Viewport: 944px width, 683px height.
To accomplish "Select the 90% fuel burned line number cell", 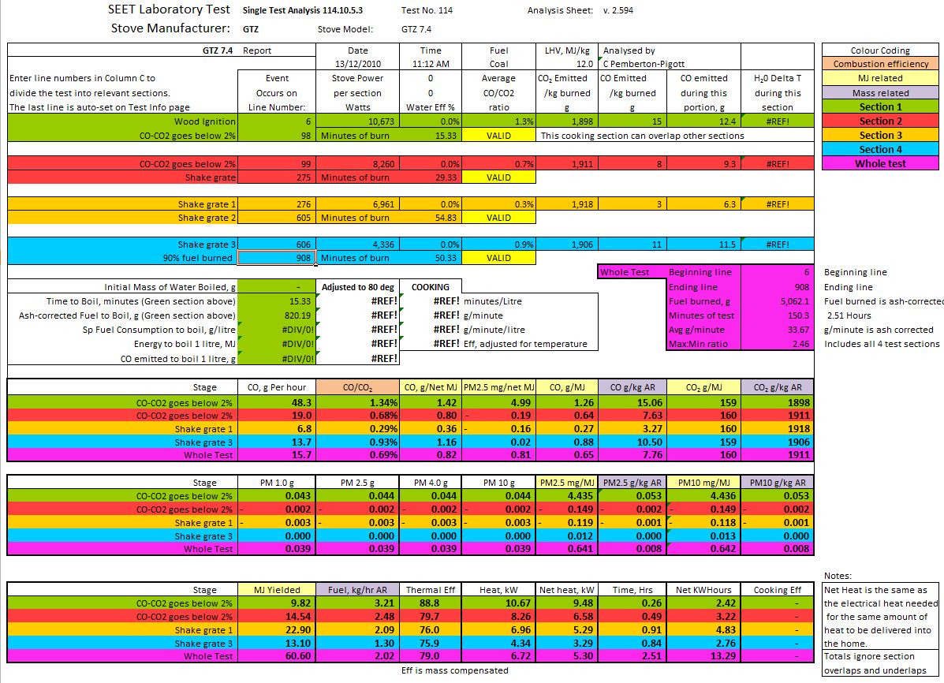I will click(x=277, y=258).
